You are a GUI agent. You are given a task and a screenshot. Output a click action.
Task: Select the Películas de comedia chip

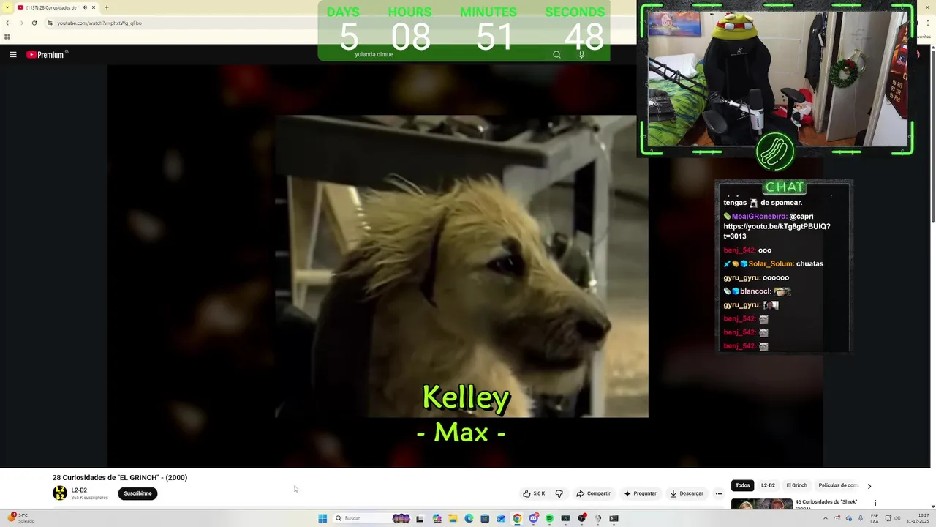click(x=838, y=485)
